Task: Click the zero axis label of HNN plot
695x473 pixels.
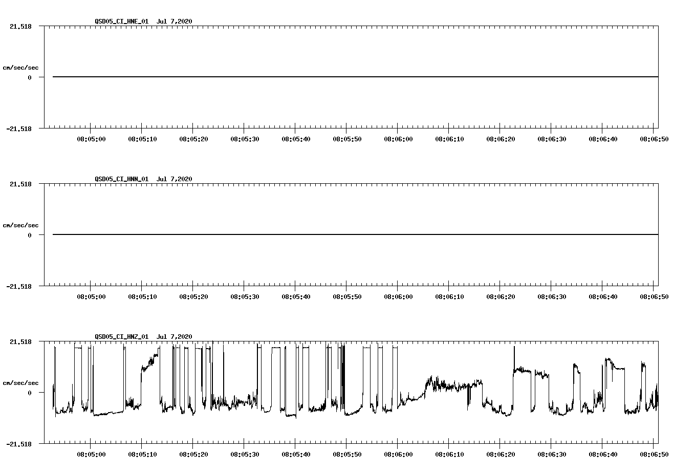Action: pos(30,235)
